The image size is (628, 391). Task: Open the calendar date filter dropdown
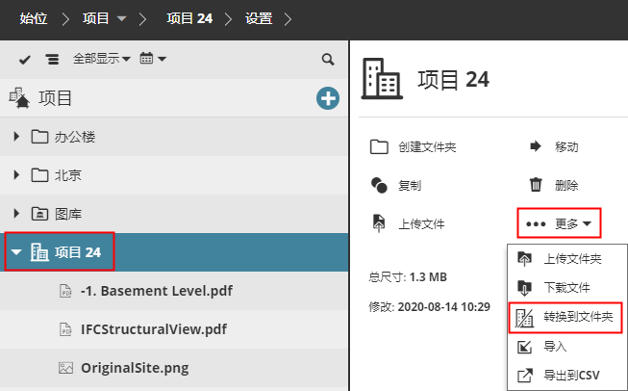153,59
